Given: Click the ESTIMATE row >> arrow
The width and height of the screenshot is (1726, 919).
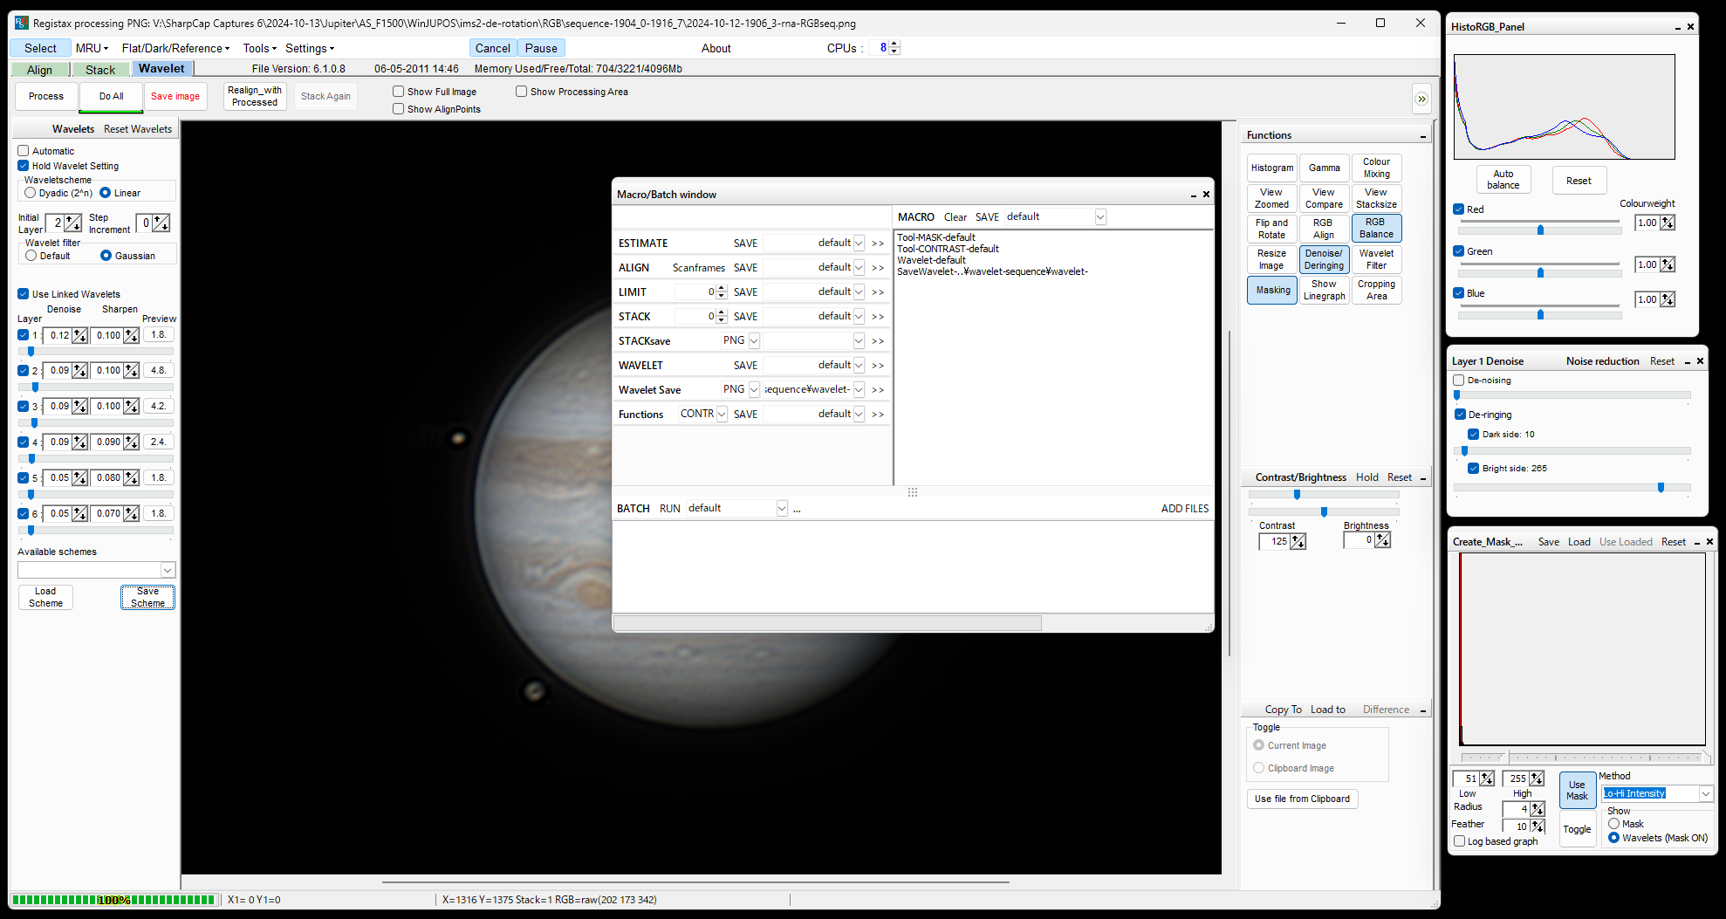Looking at the screenshot, I should (877, 243).
